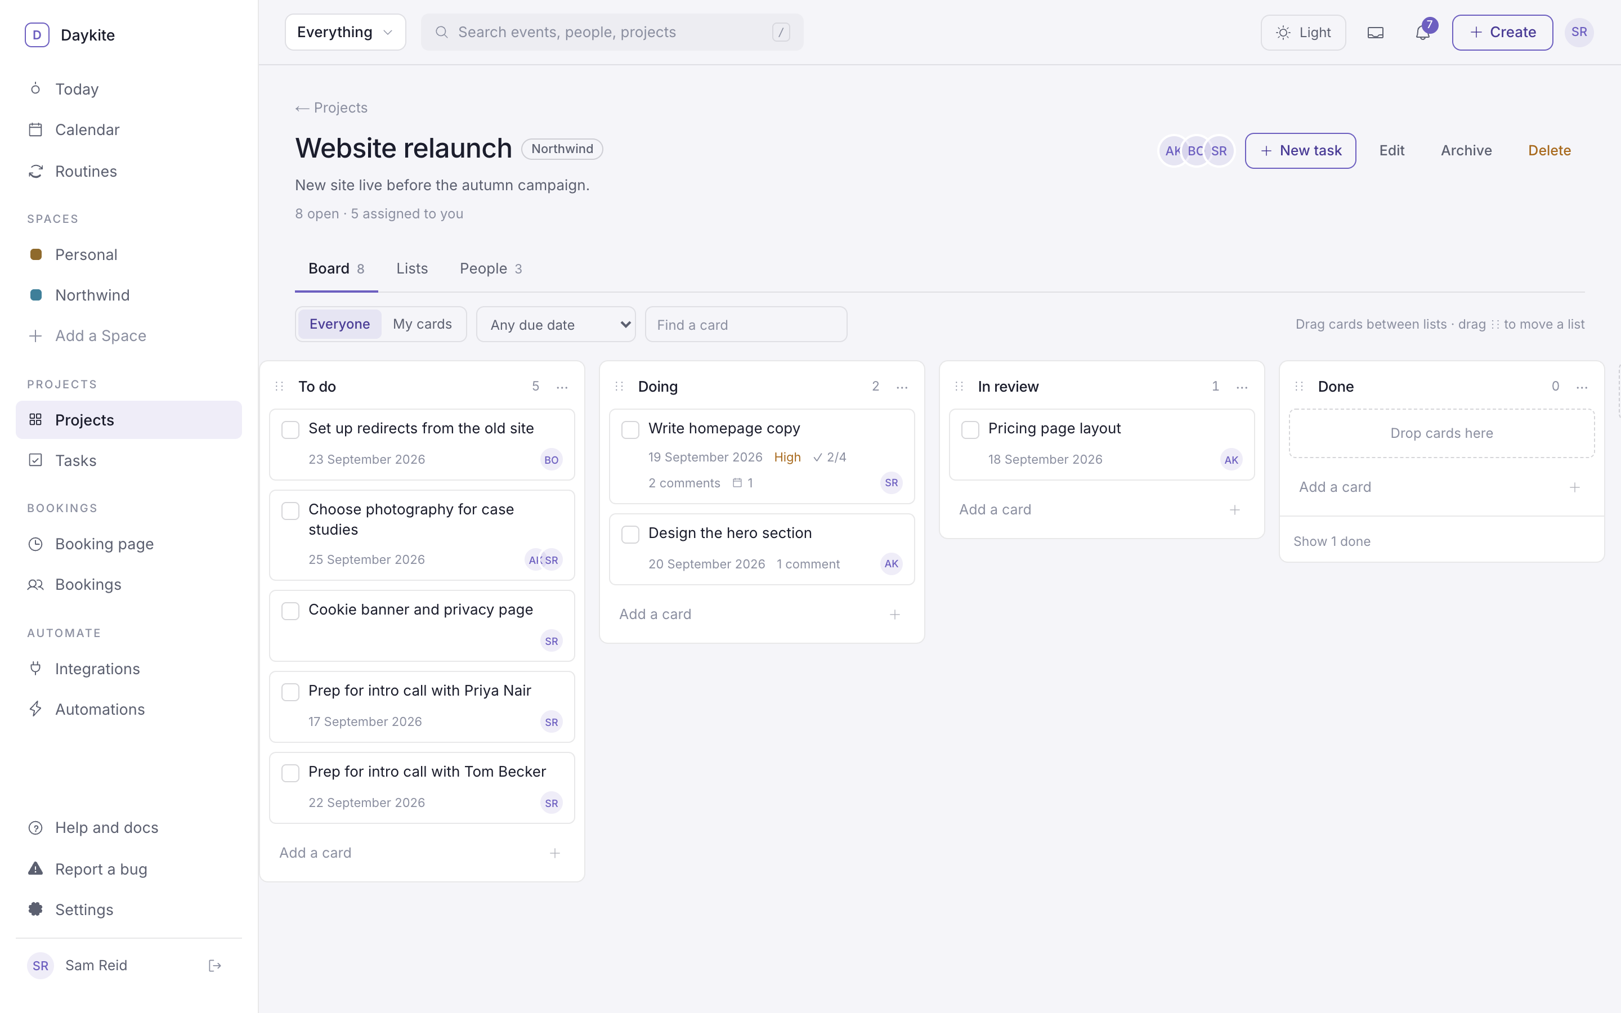Switch to the People tab
The image size is (1621, 1013).
(490, 268)
